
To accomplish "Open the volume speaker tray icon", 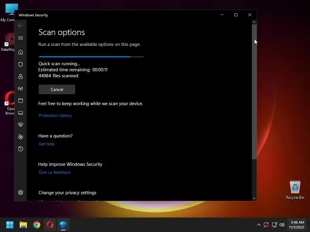I will click(x=282, y=225).
